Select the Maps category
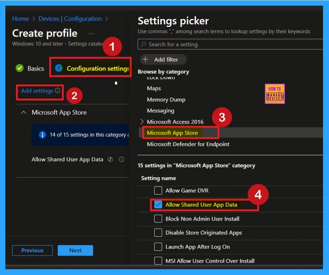The image size is (329, 275). pos(154,88)
